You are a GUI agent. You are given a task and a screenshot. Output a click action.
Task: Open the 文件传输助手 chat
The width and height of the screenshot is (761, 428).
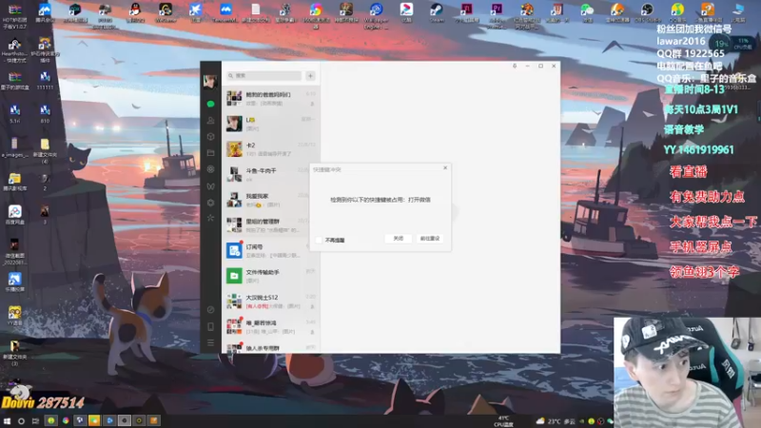tap(271, 276)
